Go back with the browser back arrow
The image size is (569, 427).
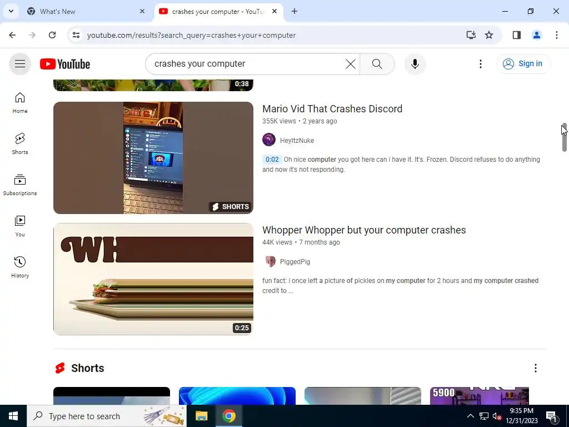(x=12, y=35)
